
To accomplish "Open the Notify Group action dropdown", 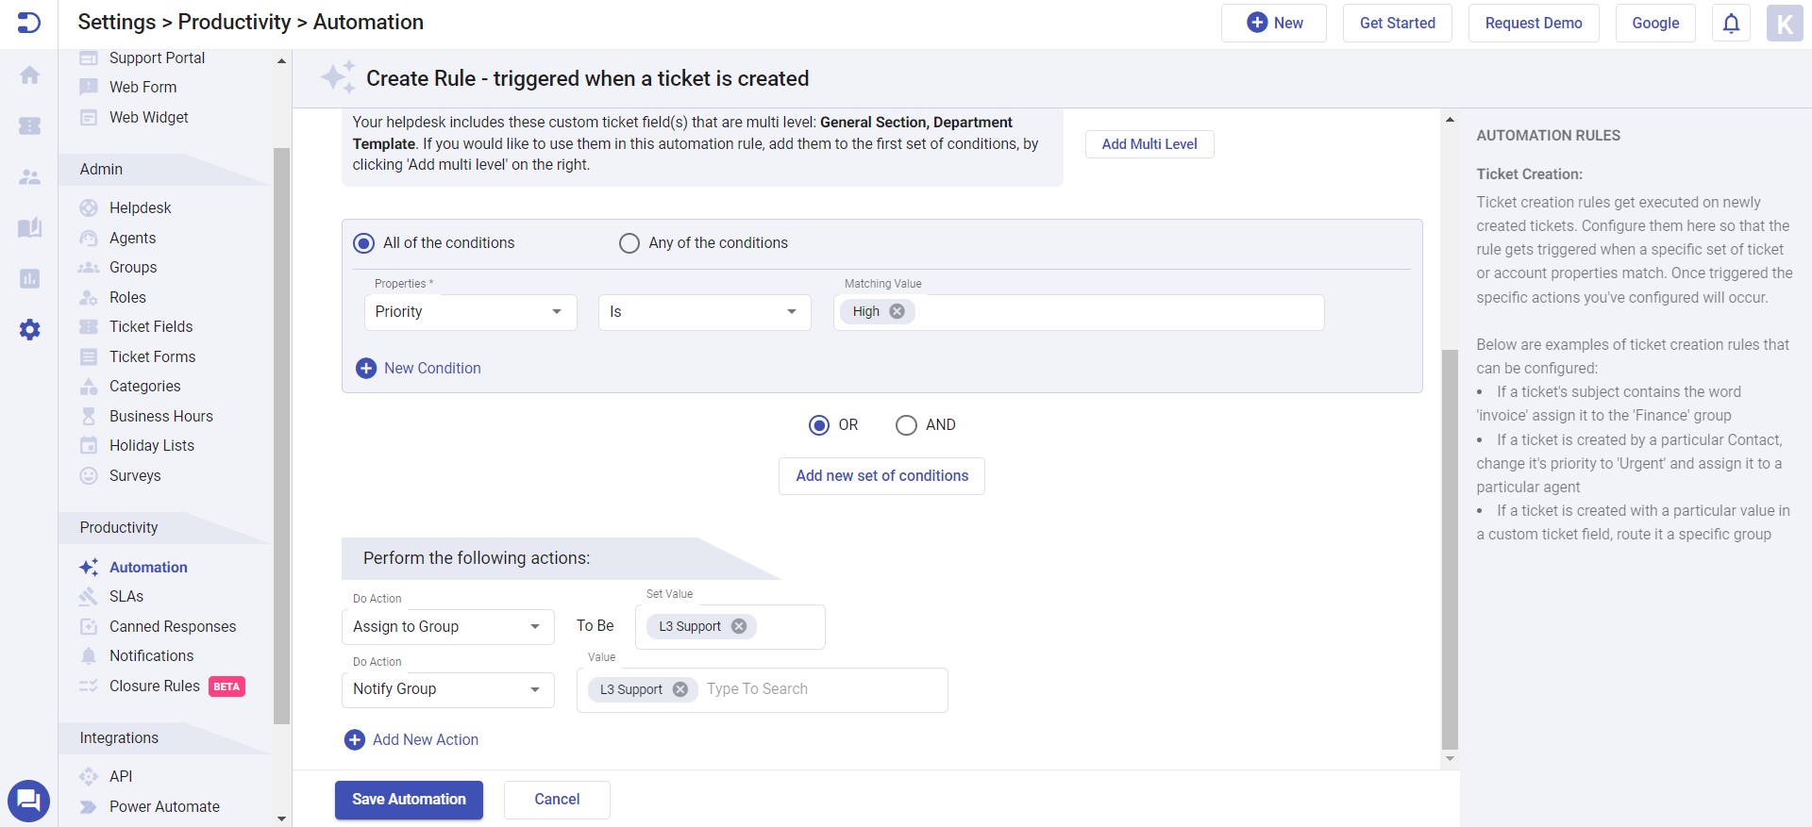I will (x=447, y=689).
